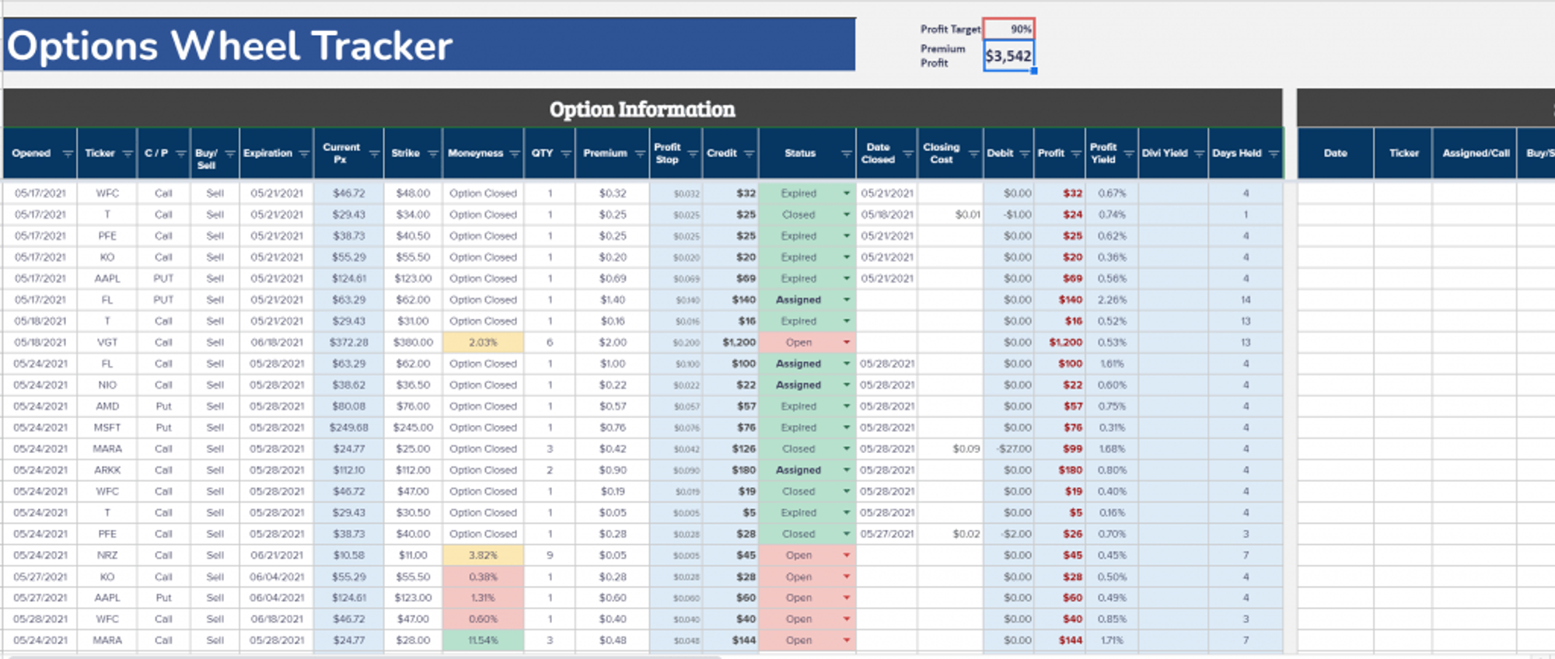Click the Credit column filter icon
Image resolution: width=1555 pixels, height=659 pixels.
coord(749,154)
